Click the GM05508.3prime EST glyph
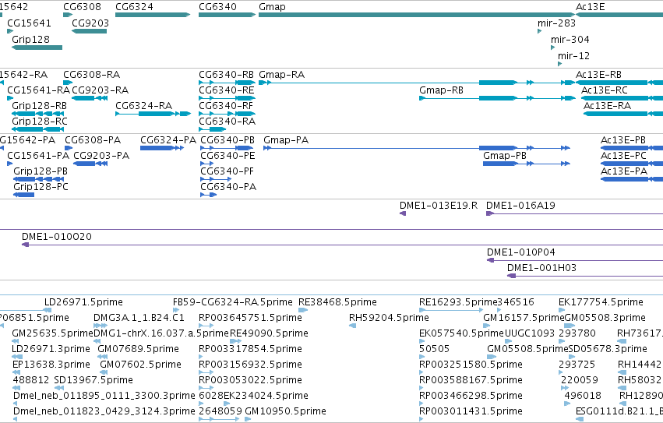Screen dimensions: 663x423 (570, 326)
